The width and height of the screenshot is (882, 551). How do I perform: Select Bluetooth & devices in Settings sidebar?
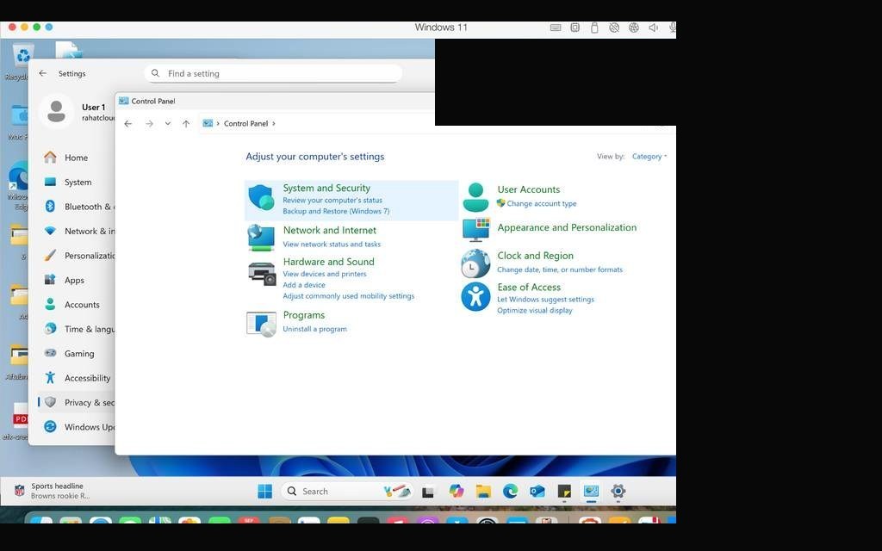76,207
